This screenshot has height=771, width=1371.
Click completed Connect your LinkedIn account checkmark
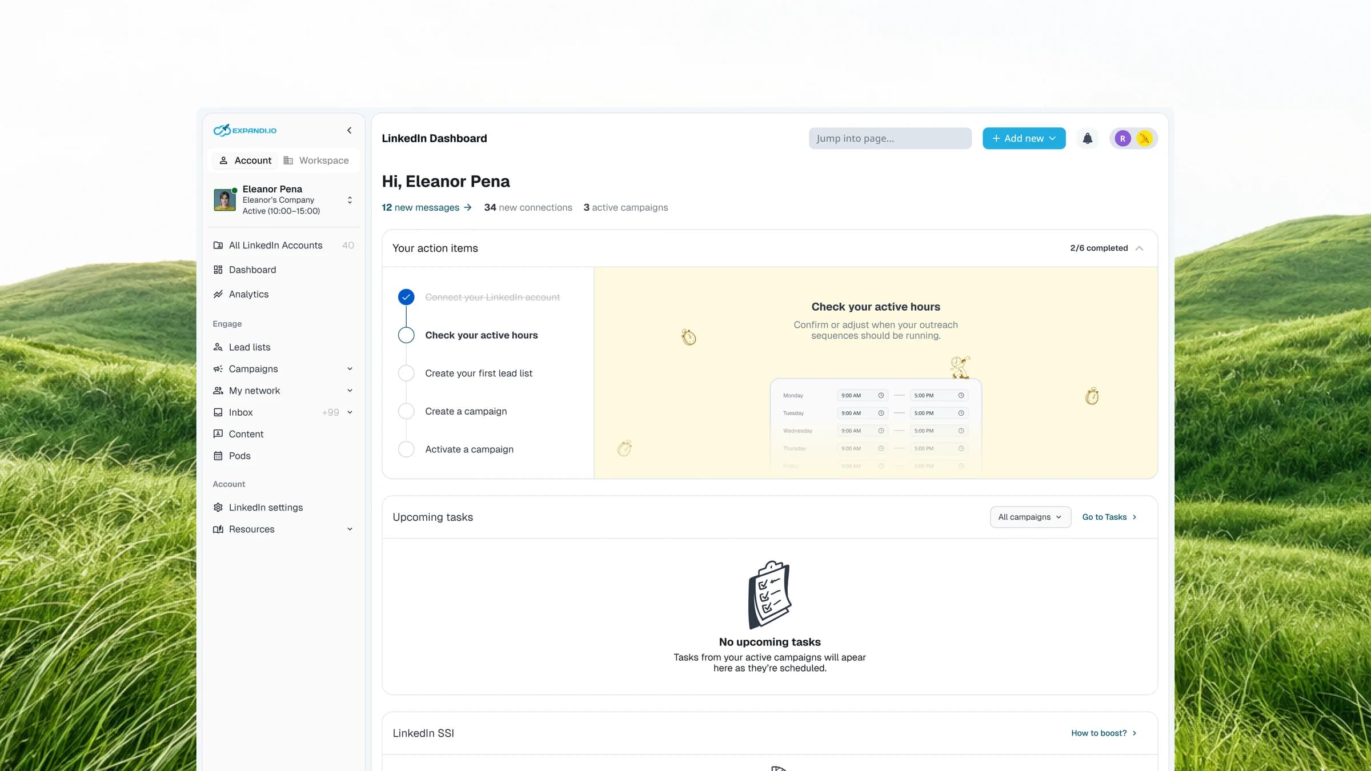406,297
